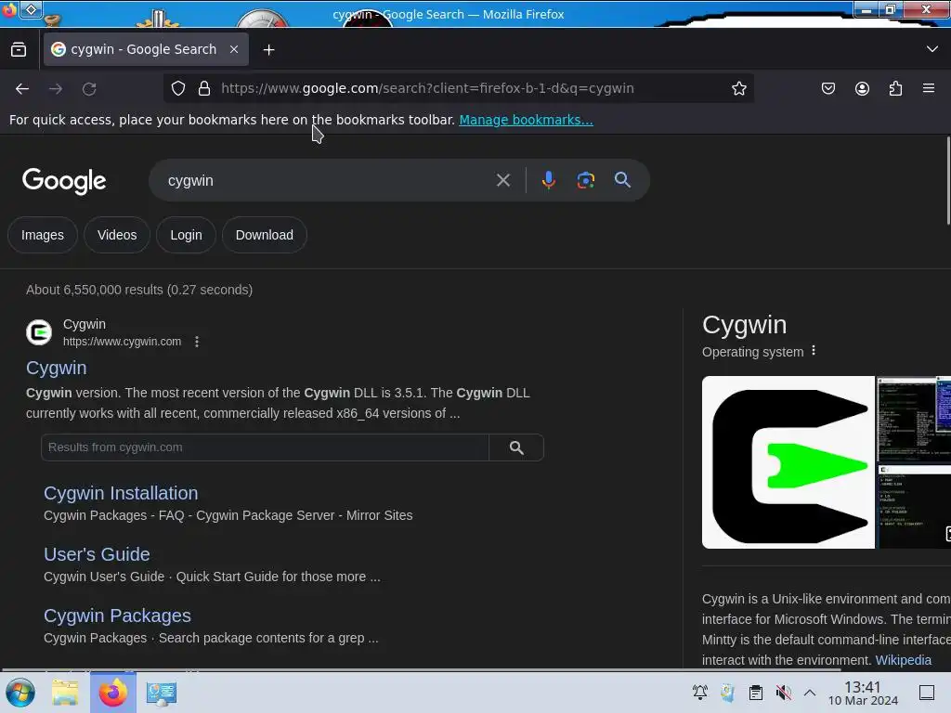Click the Firefox taskbar icon
This screenshot has height=713, width=951.
click(x=112, y=693)
